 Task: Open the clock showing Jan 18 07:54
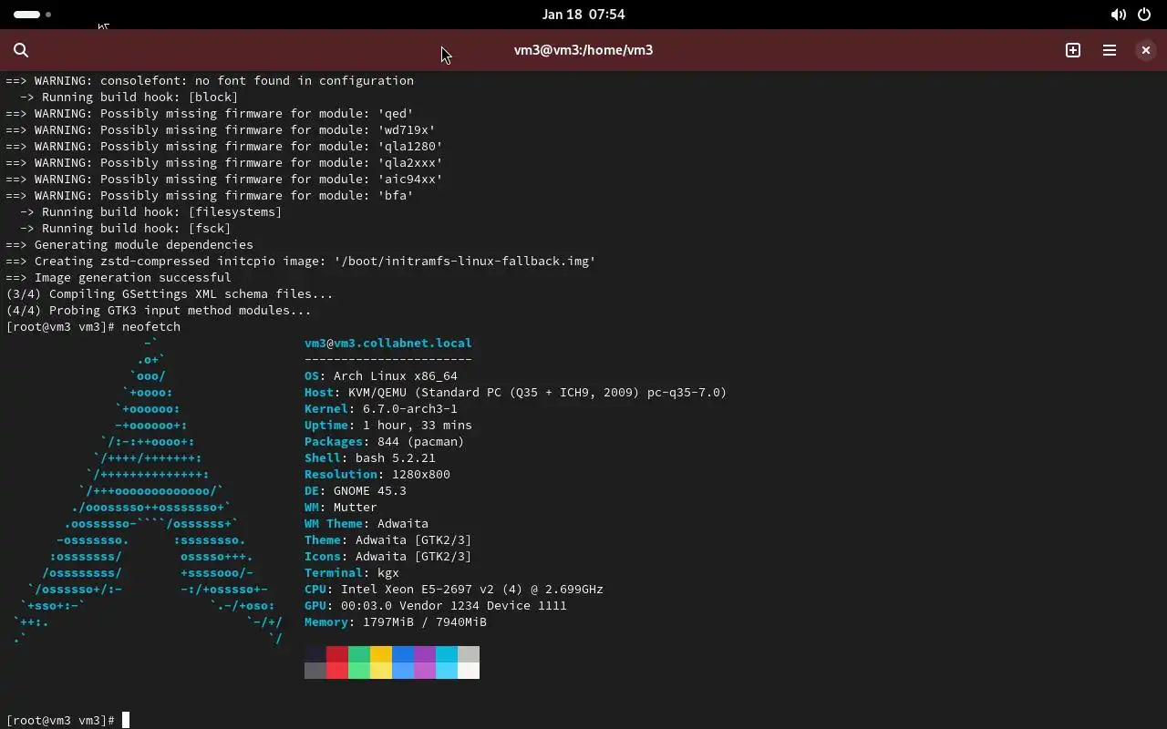[583, 15]
